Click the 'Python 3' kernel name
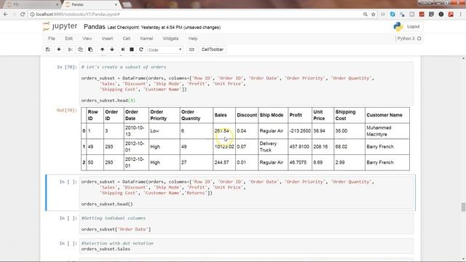This screenshot has width=466, height=262. 406,39
